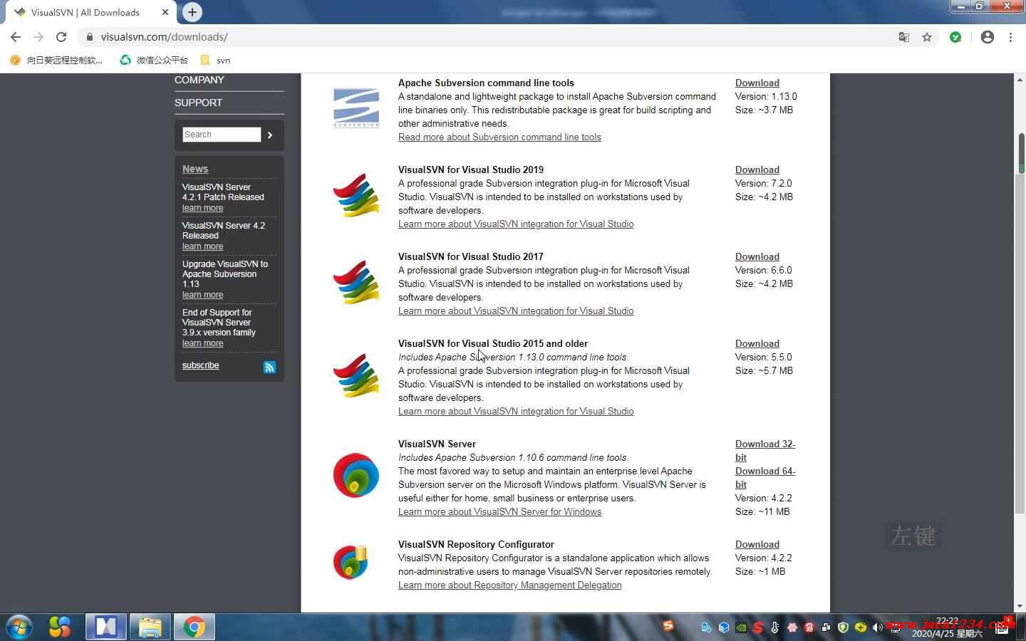Click the VisualSVN 2015 and older logo
Viewport: 1026px width, 641px height.
click(356, 375)
